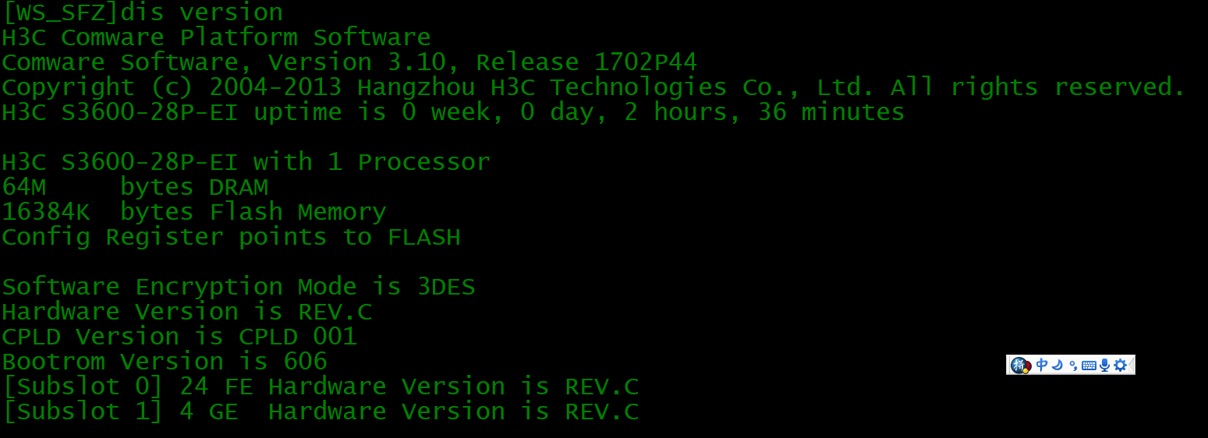Open input method settings gear

tap(1120, 365)
